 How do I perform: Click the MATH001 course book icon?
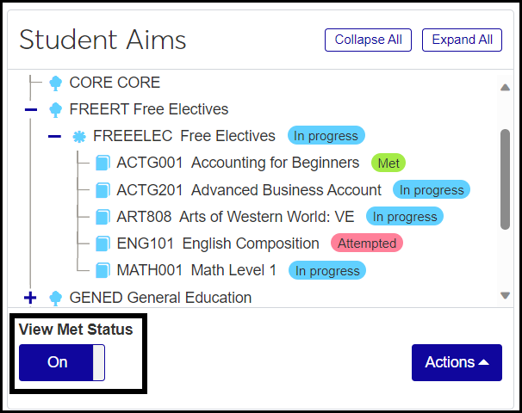pos(103,270)
